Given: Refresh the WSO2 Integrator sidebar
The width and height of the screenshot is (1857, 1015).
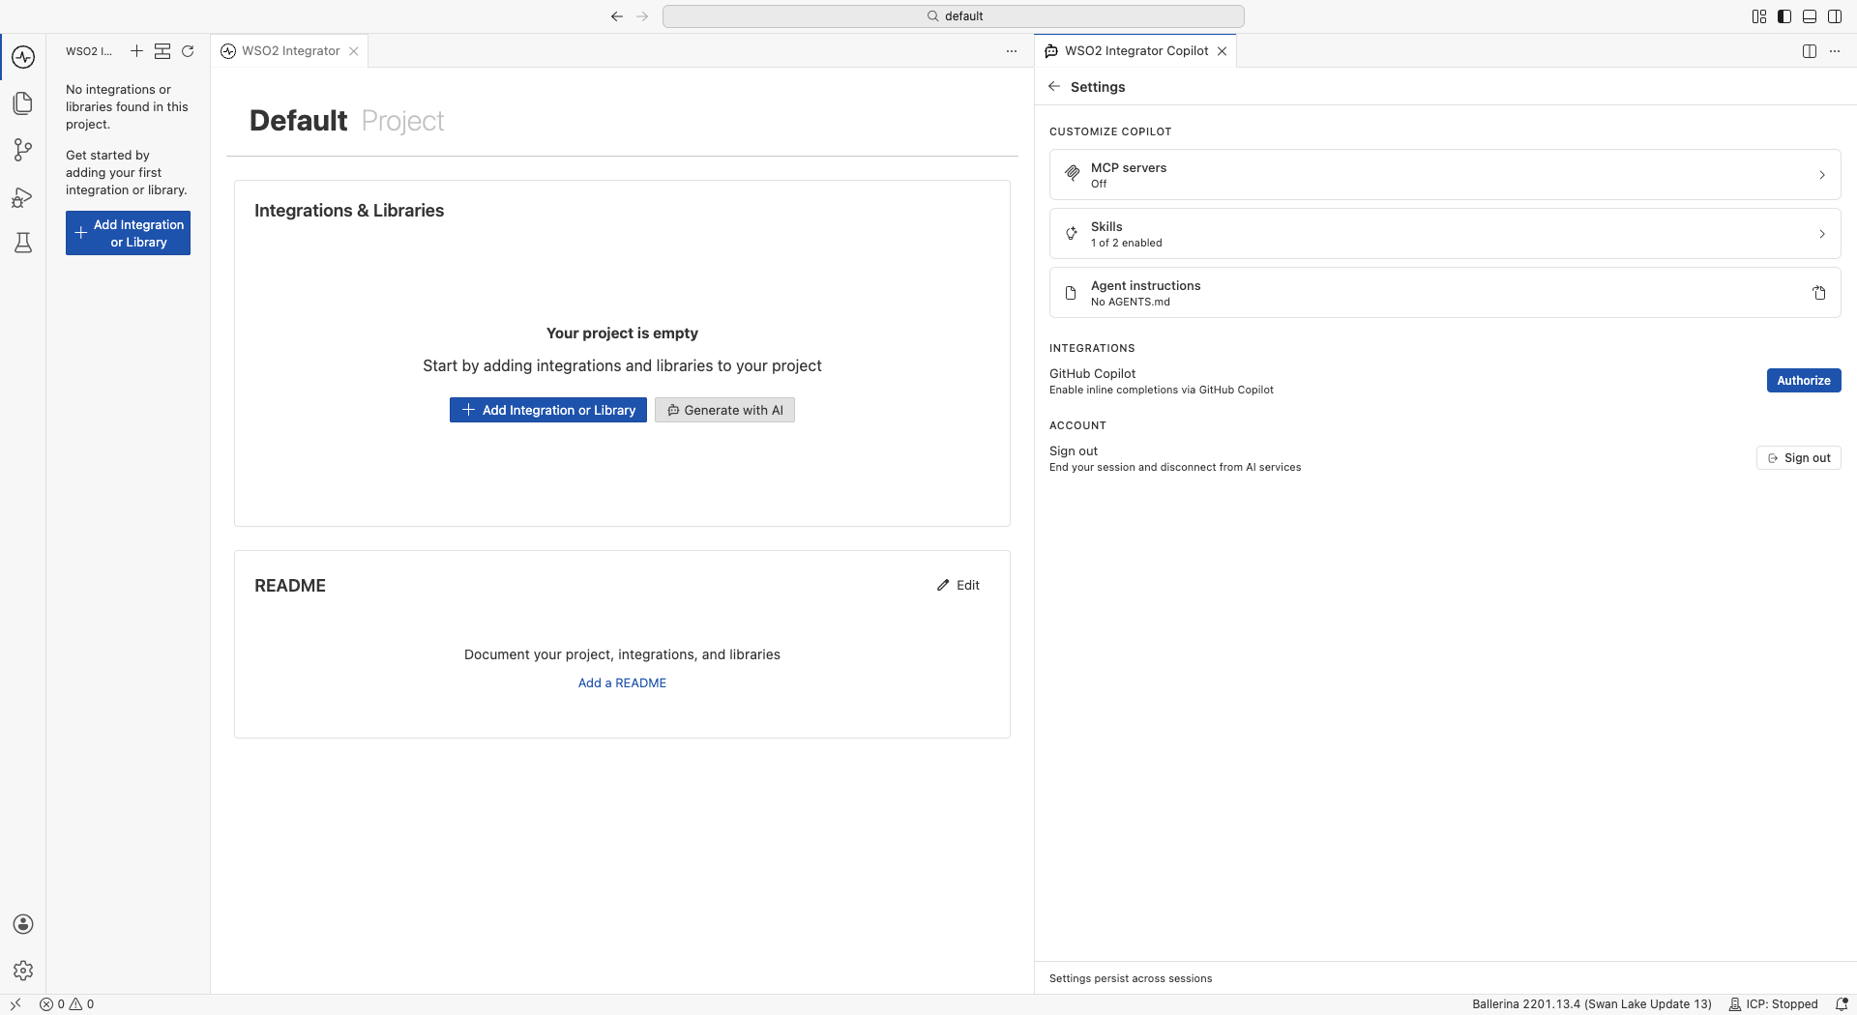Looking at the screenshot, I should tap(188, 51).
